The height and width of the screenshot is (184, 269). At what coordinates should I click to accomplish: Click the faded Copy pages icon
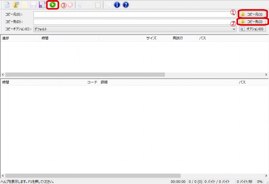[89, 5]
